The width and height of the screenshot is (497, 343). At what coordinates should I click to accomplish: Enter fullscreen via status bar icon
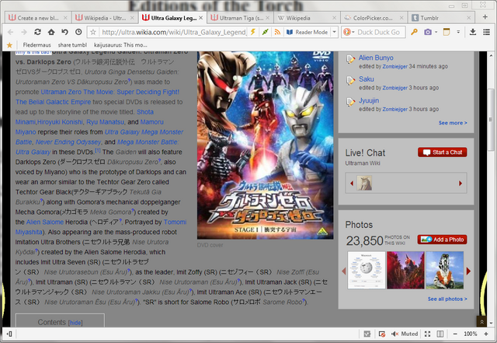[427, 334]
